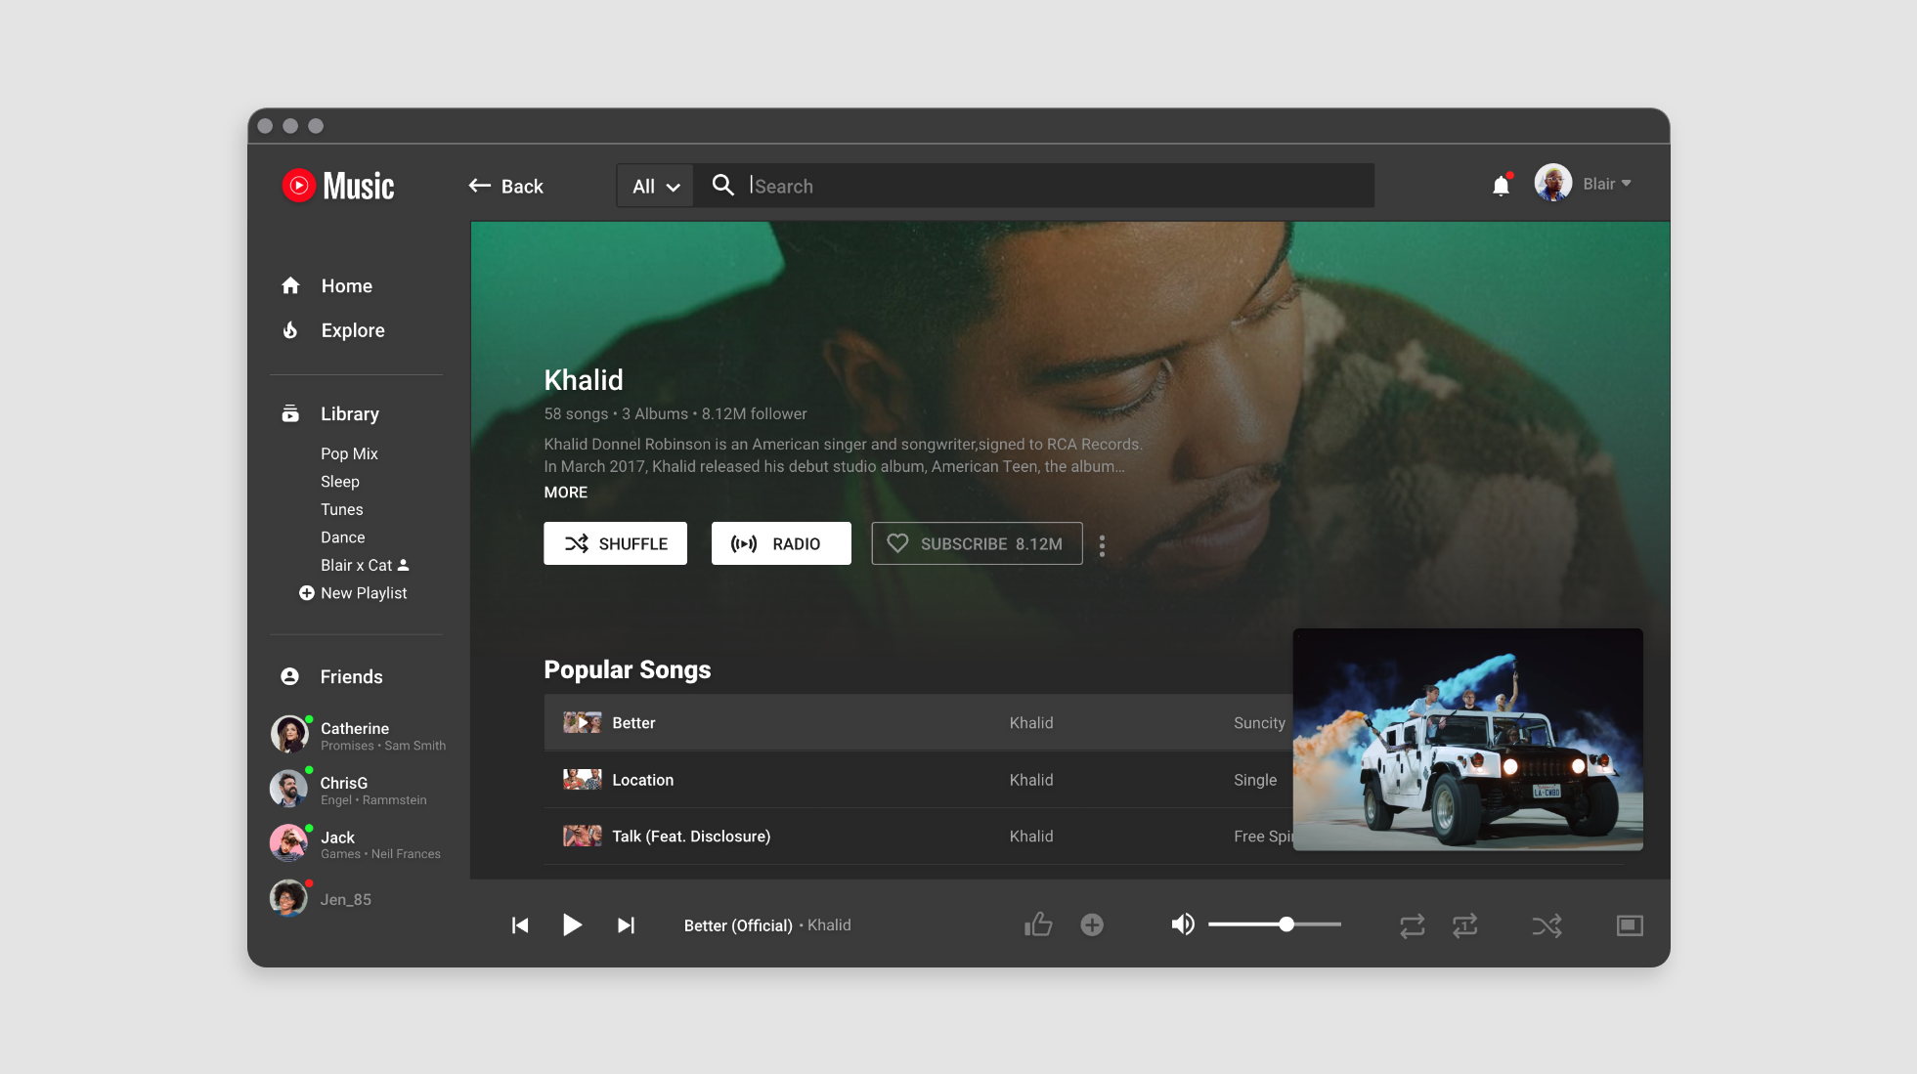Go to the Explore page
The width and height of the screenshot is (1917, 1074).
pyautogui.click(x=352, y=330)
